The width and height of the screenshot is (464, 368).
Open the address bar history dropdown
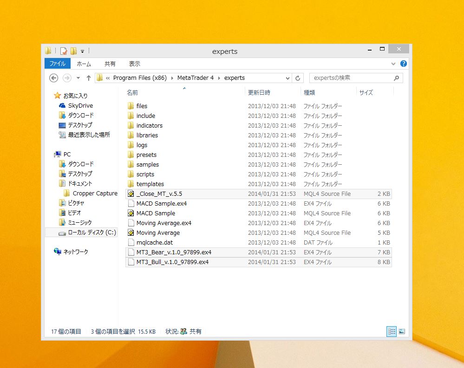coord(288,78)
